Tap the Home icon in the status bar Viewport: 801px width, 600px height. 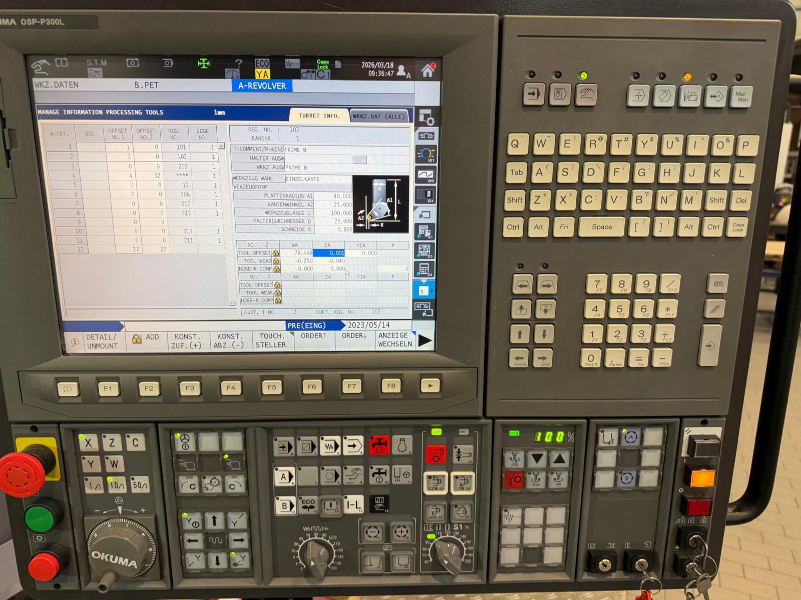(x=428, y=70)
